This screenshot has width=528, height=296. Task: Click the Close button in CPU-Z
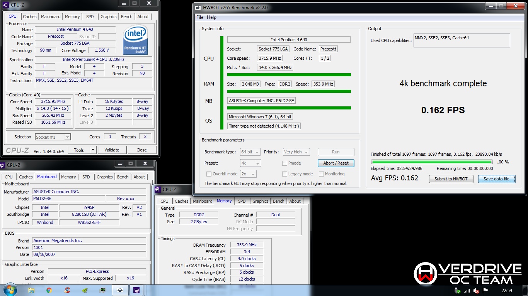[x=141, y=150]
